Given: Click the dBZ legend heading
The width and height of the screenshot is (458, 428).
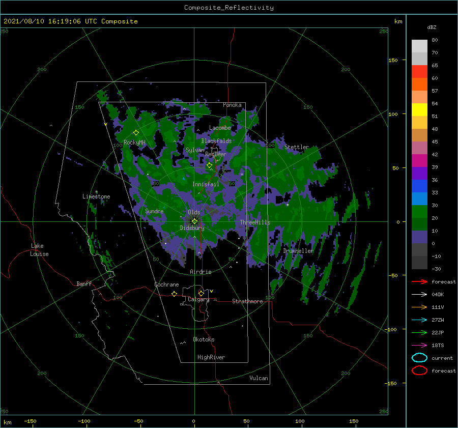Looking at the screenshot, I should (432, 27).
